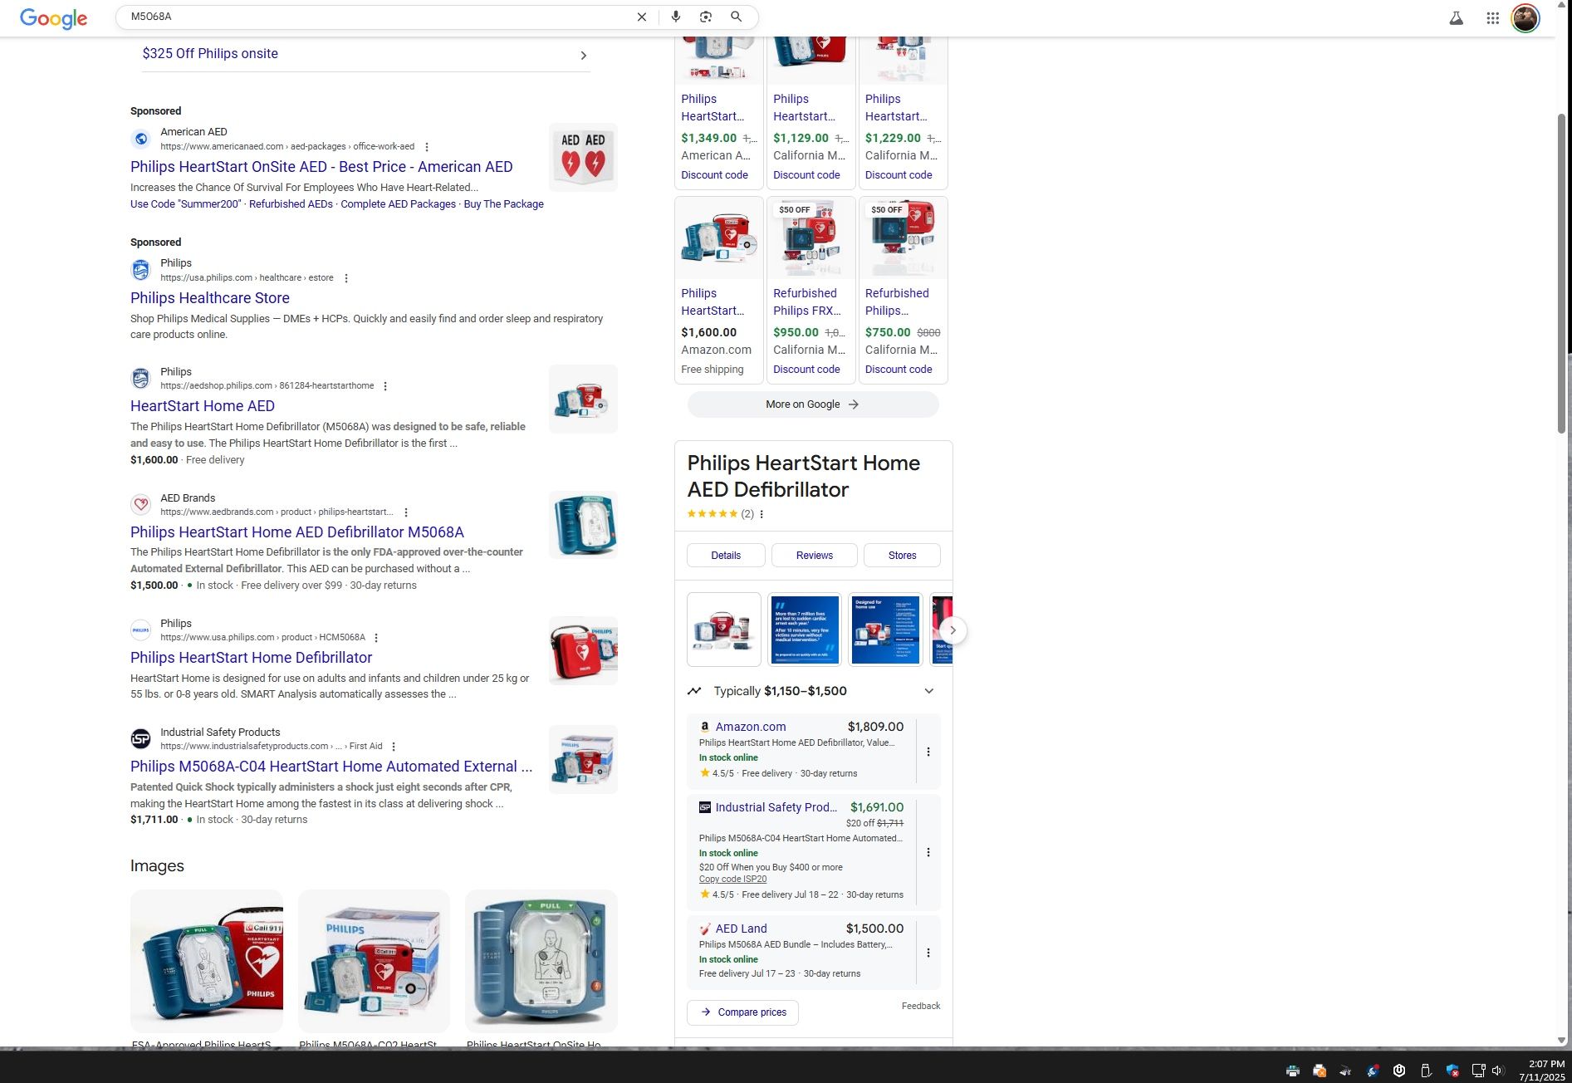Open the Amazon.com seller link
The image size is (1572, 1083).
(751, 727)
